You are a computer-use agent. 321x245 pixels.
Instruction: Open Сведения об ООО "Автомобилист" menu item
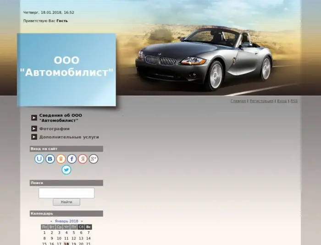(61, 118)
